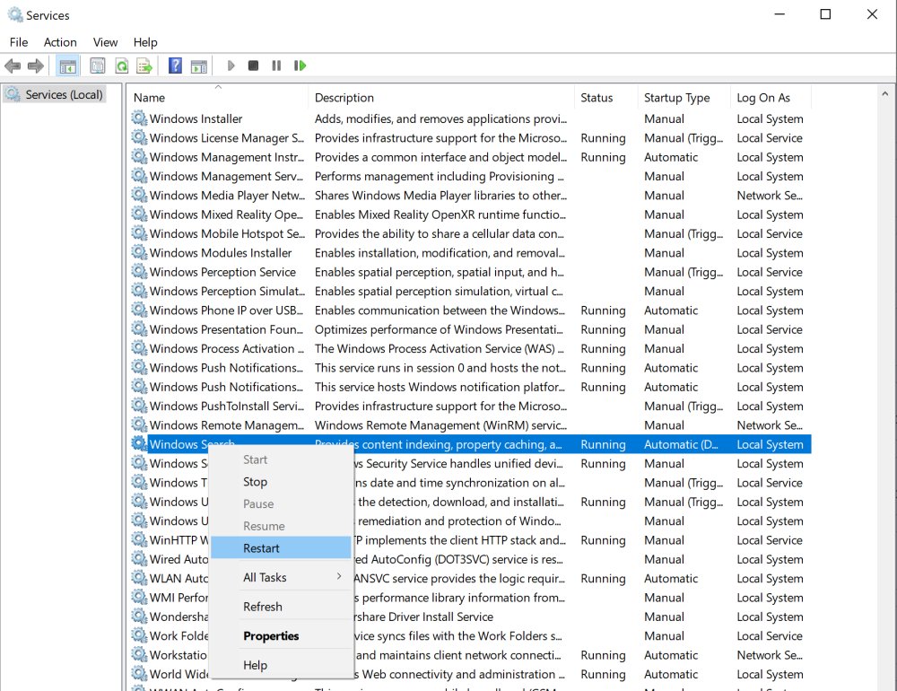Click the Export List toolbar icon
This screenshot has width=897, height=691.
(x=144, y=66)
